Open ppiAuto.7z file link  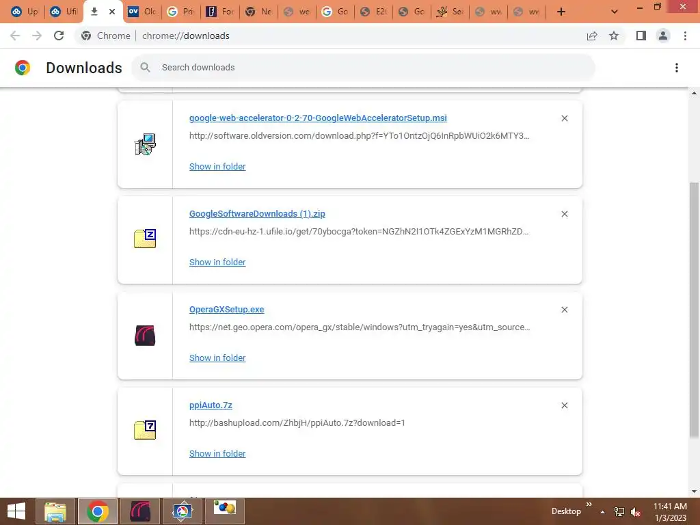211,405
